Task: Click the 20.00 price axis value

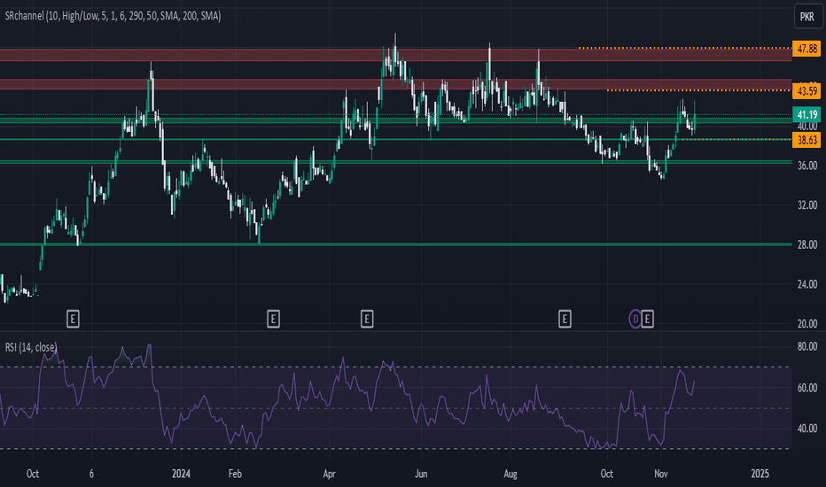Action: pyautogui.click(x=807, y=324)
